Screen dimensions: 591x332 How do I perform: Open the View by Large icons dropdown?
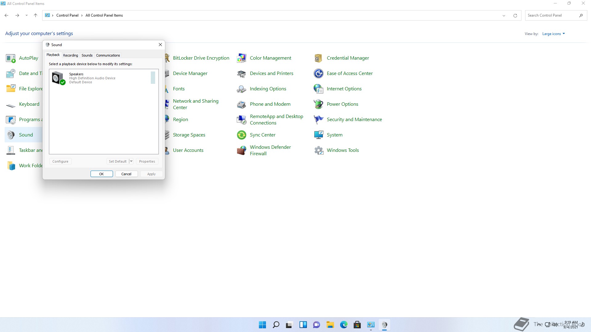pos(553,34)
